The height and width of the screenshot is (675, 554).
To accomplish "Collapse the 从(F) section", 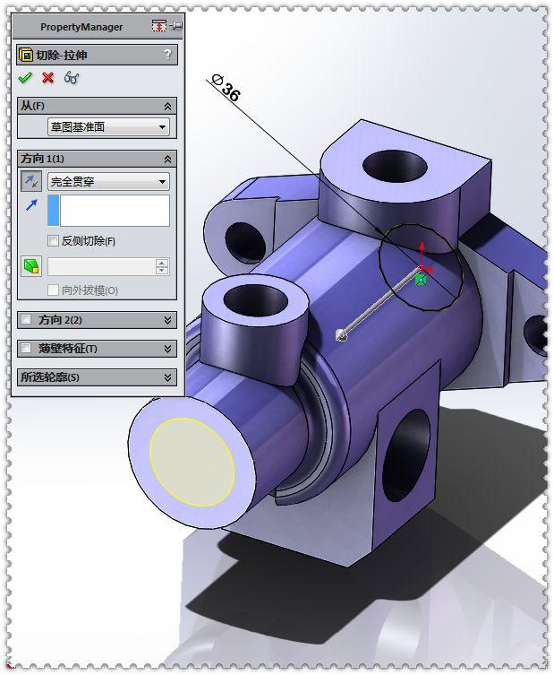I will point(167,106).
